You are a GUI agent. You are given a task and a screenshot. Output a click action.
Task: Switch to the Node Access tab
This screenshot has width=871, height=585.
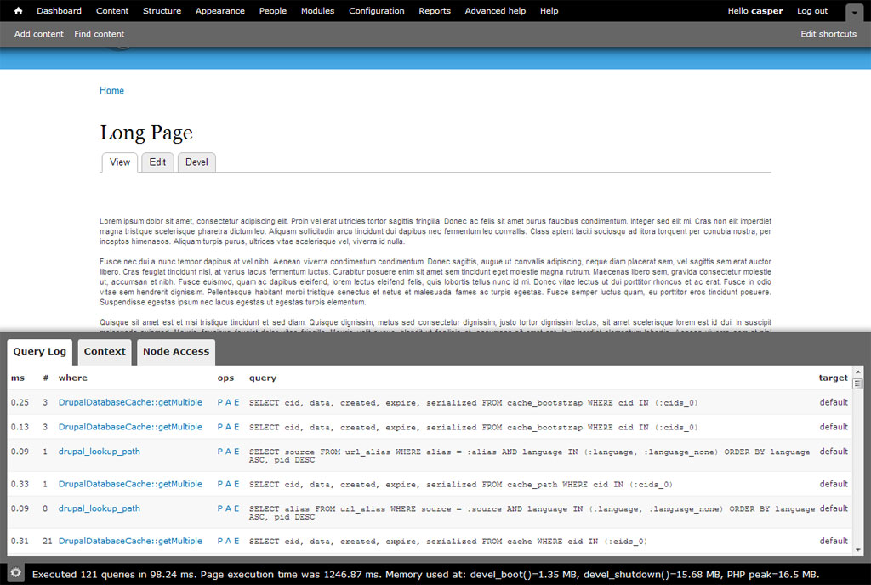(x=176, y=351)
